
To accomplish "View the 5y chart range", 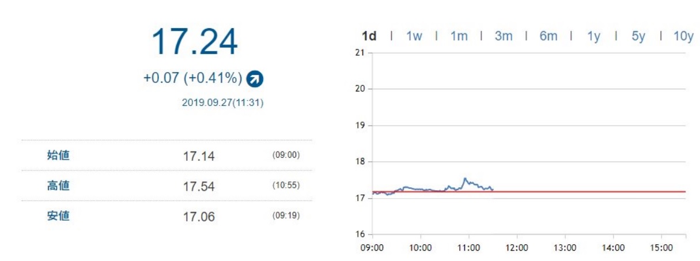I will (x=638, y=36).
